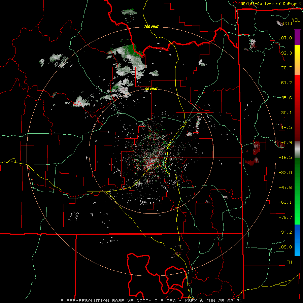Click the 76.7 legend value

[287, 68]
